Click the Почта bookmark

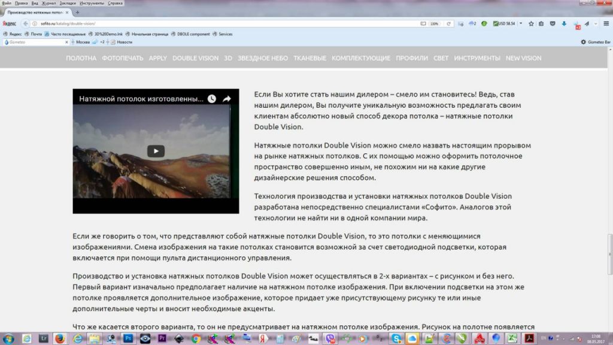coord(35,34)
